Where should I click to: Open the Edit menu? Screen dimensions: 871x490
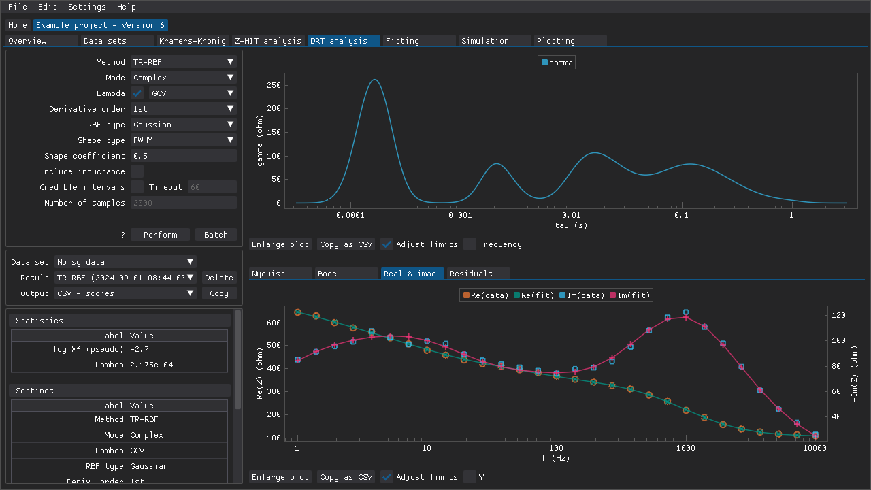48,7
